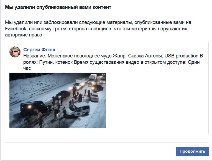This screenshot has width=212, height=161.
Task: Click the black car in the thumbnail center
Action: [x=63, y=94]
